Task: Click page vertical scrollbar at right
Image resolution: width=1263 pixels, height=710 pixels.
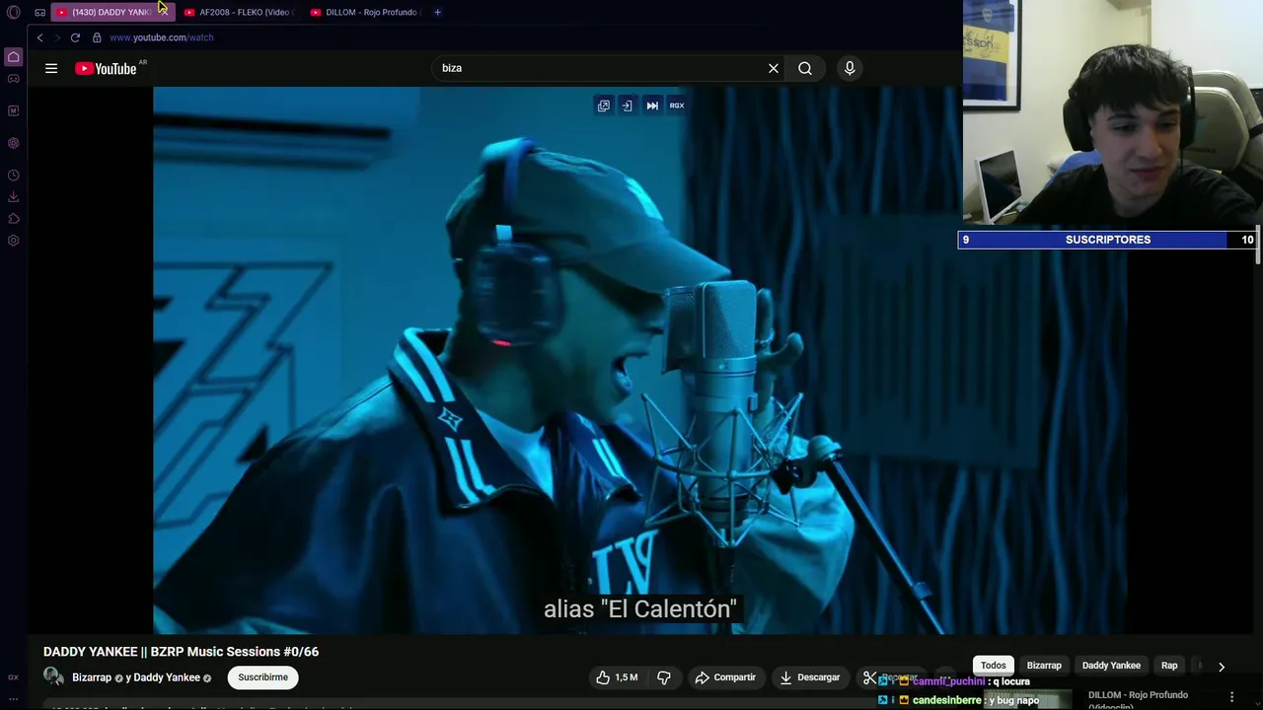Action: click(1257, 247)
